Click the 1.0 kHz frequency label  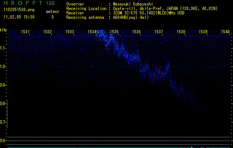point(3,67)
